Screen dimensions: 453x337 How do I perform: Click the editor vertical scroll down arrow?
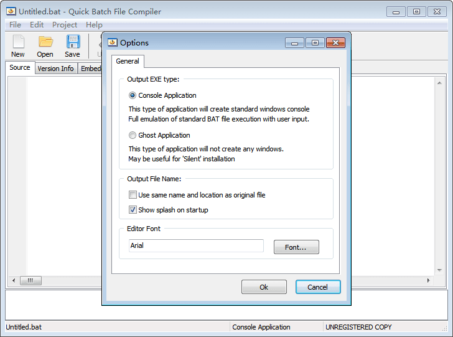439,270
